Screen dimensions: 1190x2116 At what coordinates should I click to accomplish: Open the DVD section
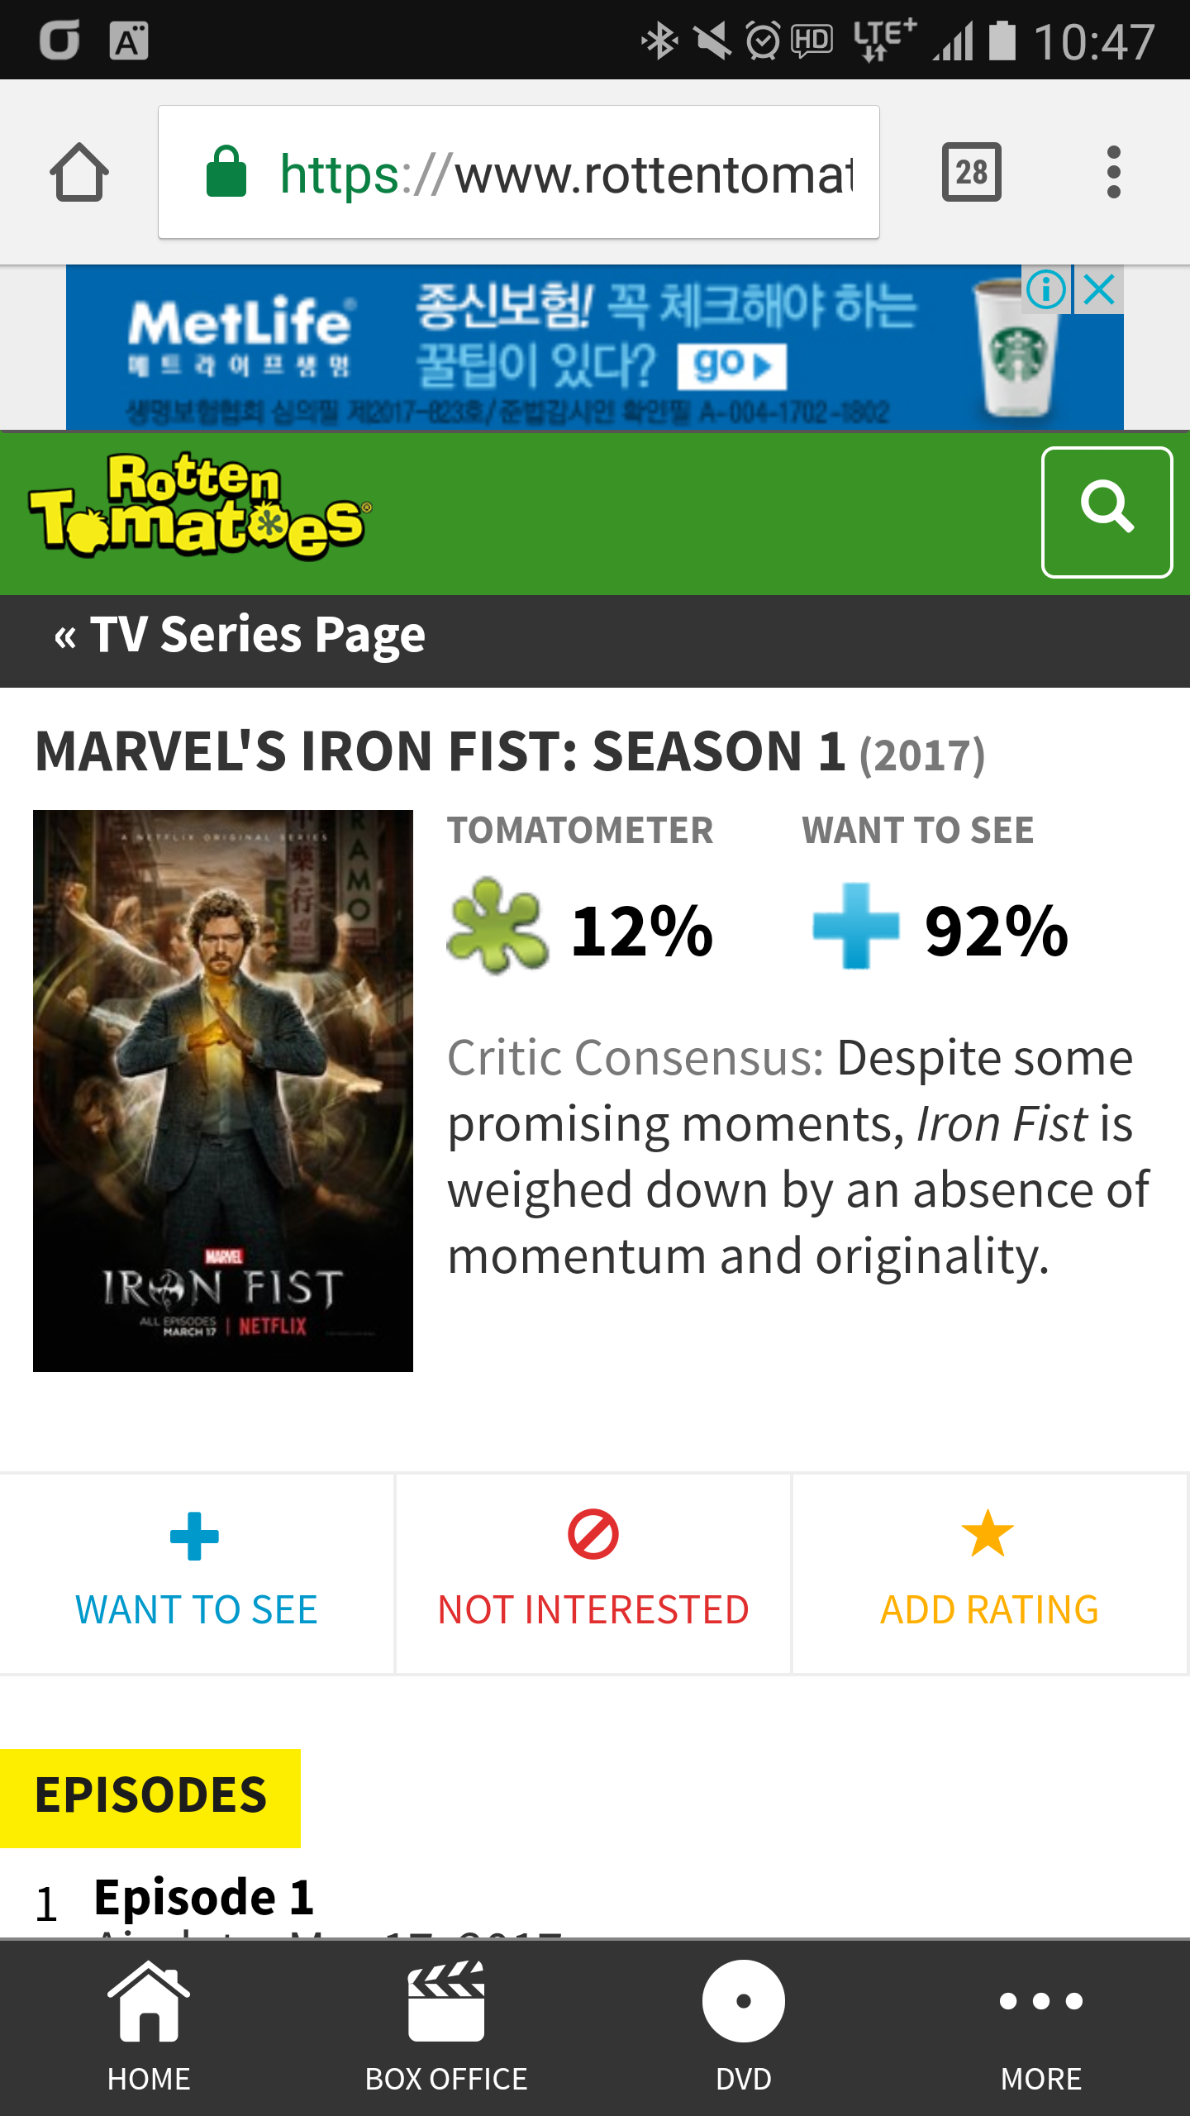(x=744, y=2025)
